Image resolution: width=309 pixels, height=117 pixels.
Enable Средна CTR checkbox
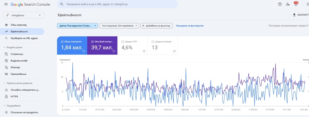pyautogui.click(x=123, y=42)
